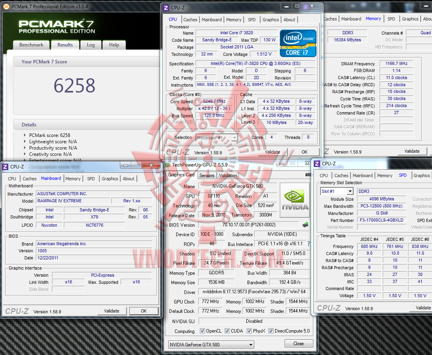This screenshot has height=355, width=432.
Task: Click the CPU-Z title icon on the Mainboard window
Action: 5,167
